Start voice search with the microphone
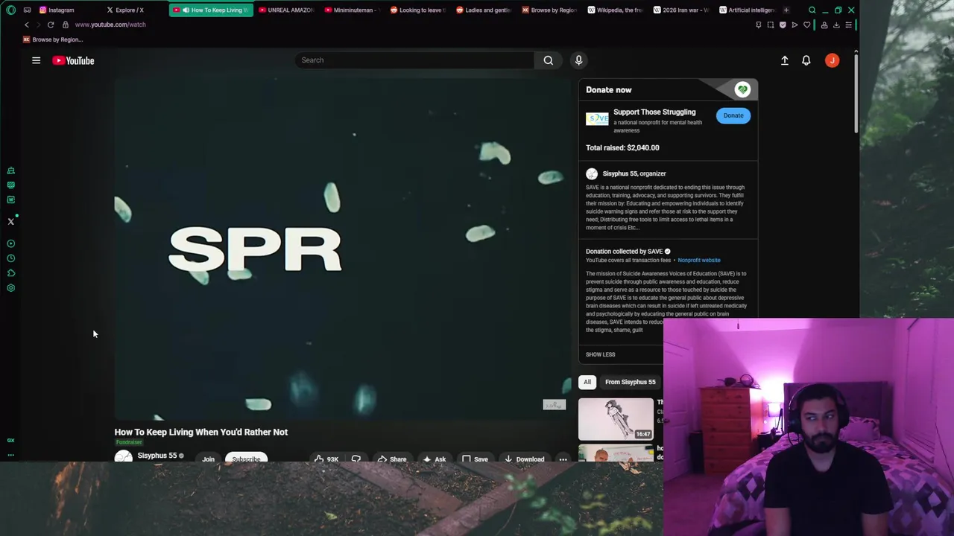 [578, 60]
